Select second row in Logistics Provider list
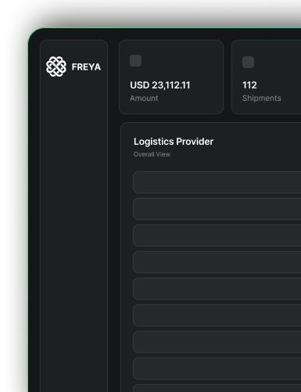The width and height of the screenshot is (301, 392). 217,209
